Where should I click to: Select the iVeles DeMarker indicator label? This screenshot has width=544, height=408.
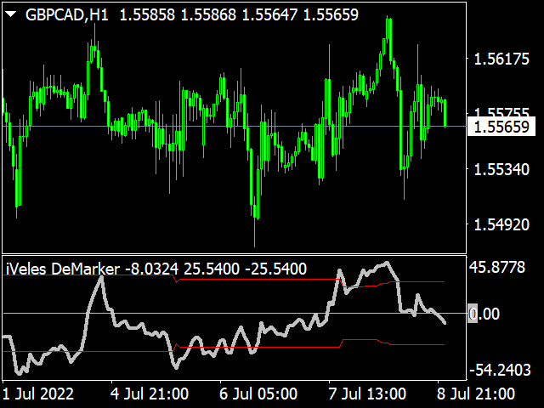point(63,269)
